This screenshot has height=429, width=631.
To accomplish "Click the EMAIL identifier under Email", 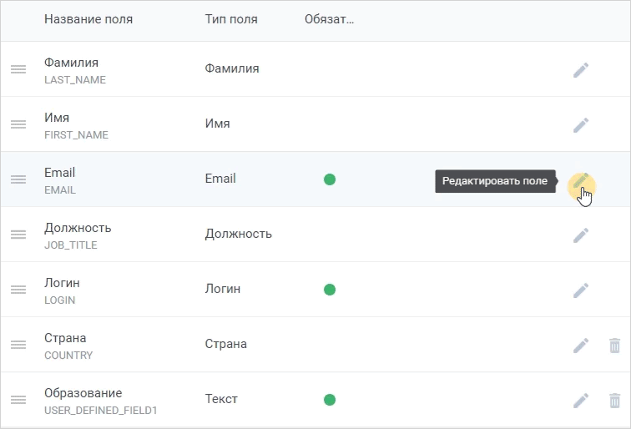I will [x=60, y=190].
